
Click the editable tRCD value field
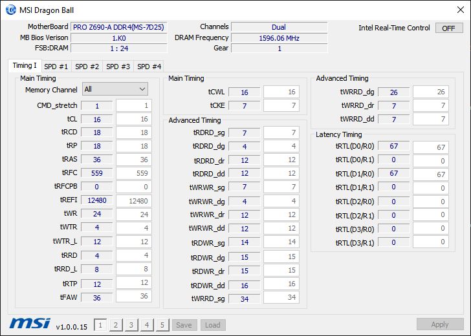(134, 132)
